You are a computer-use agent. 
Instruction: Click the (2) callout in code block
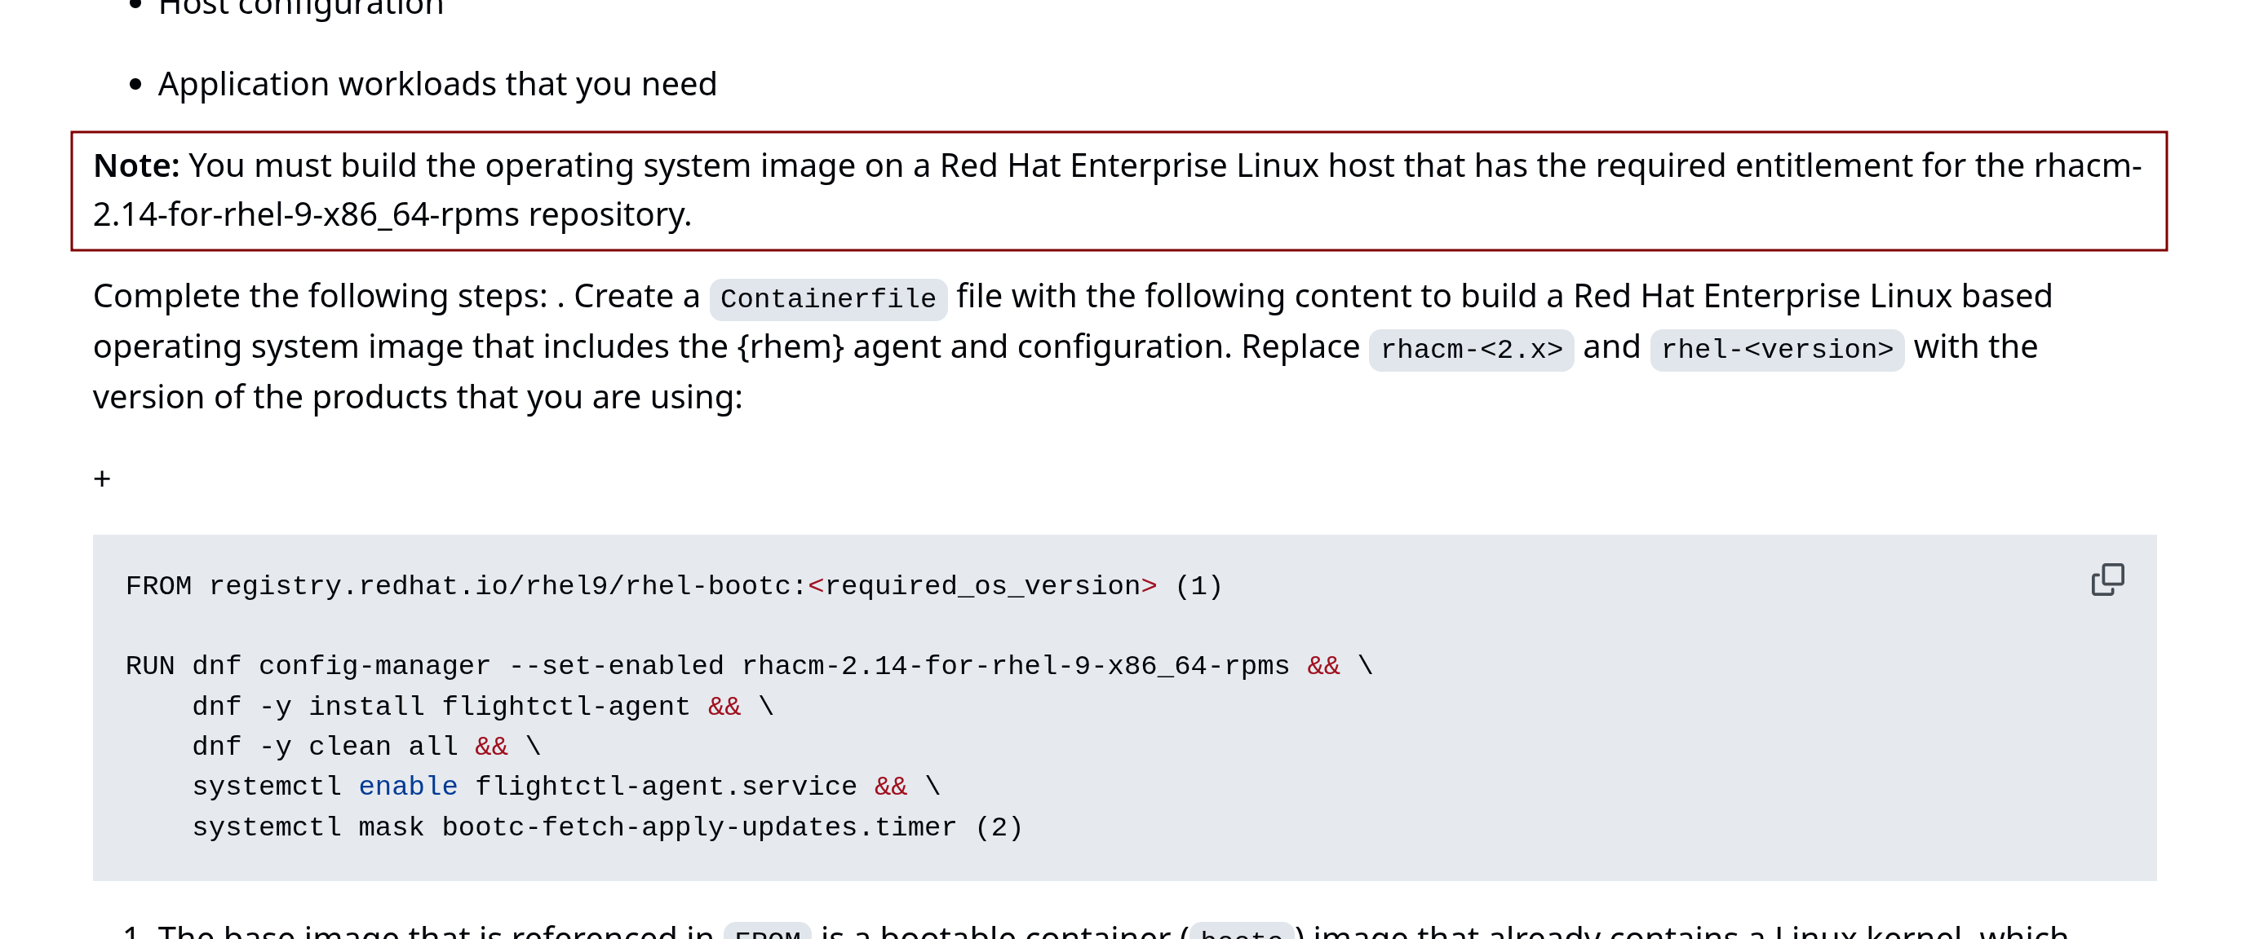998,827
